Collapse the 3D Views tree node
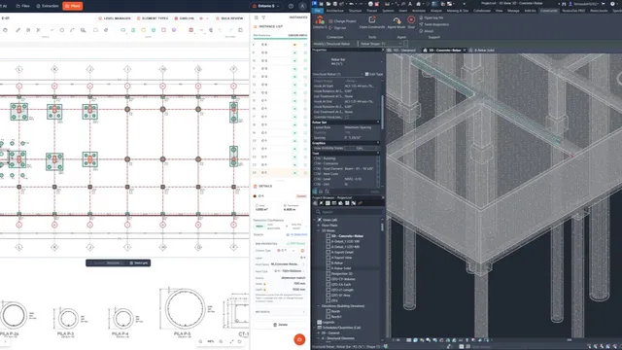 click(319, 230)
